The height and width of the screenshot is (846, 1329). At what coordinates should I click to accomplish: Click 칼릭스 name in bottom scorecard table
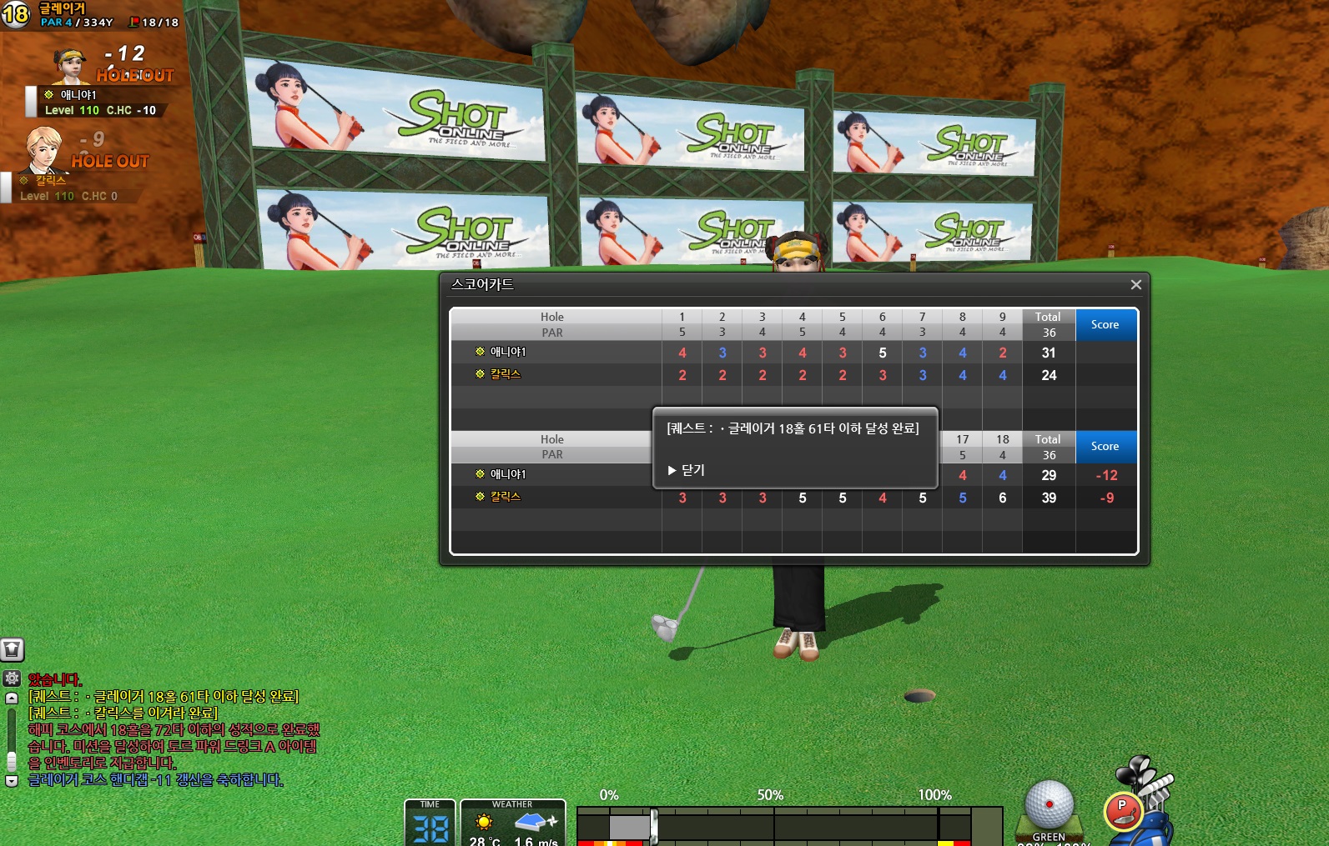point(506,497)
